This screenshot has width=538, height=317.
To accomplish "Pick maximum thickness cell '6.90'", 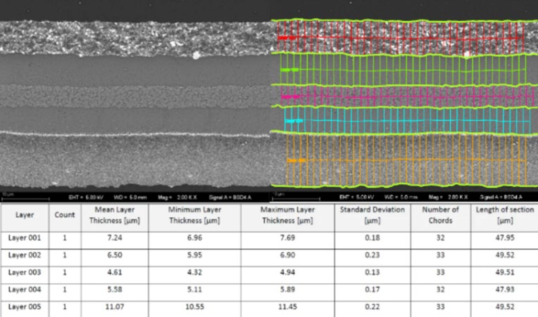I will click(287, 255).
